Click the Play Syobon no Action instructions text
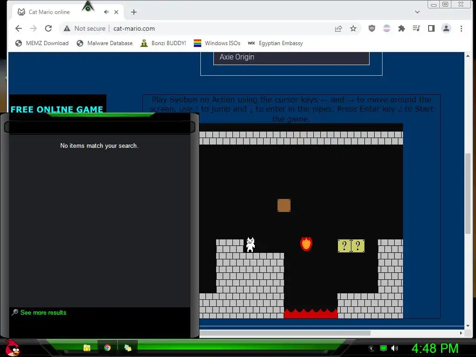This screenshot has height=357, width=476. pos(291,109)
